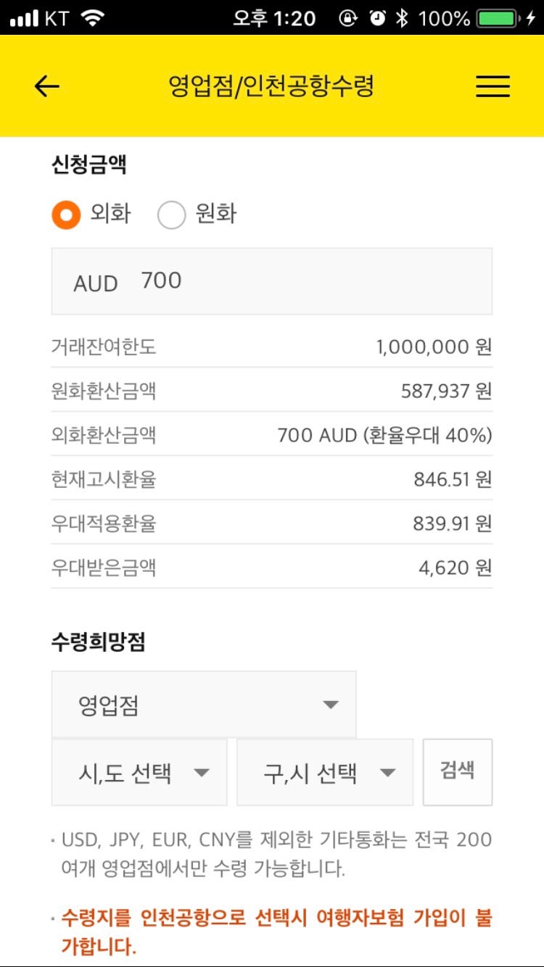Open the 영업점 pickup location dropdown

(204, 705)
